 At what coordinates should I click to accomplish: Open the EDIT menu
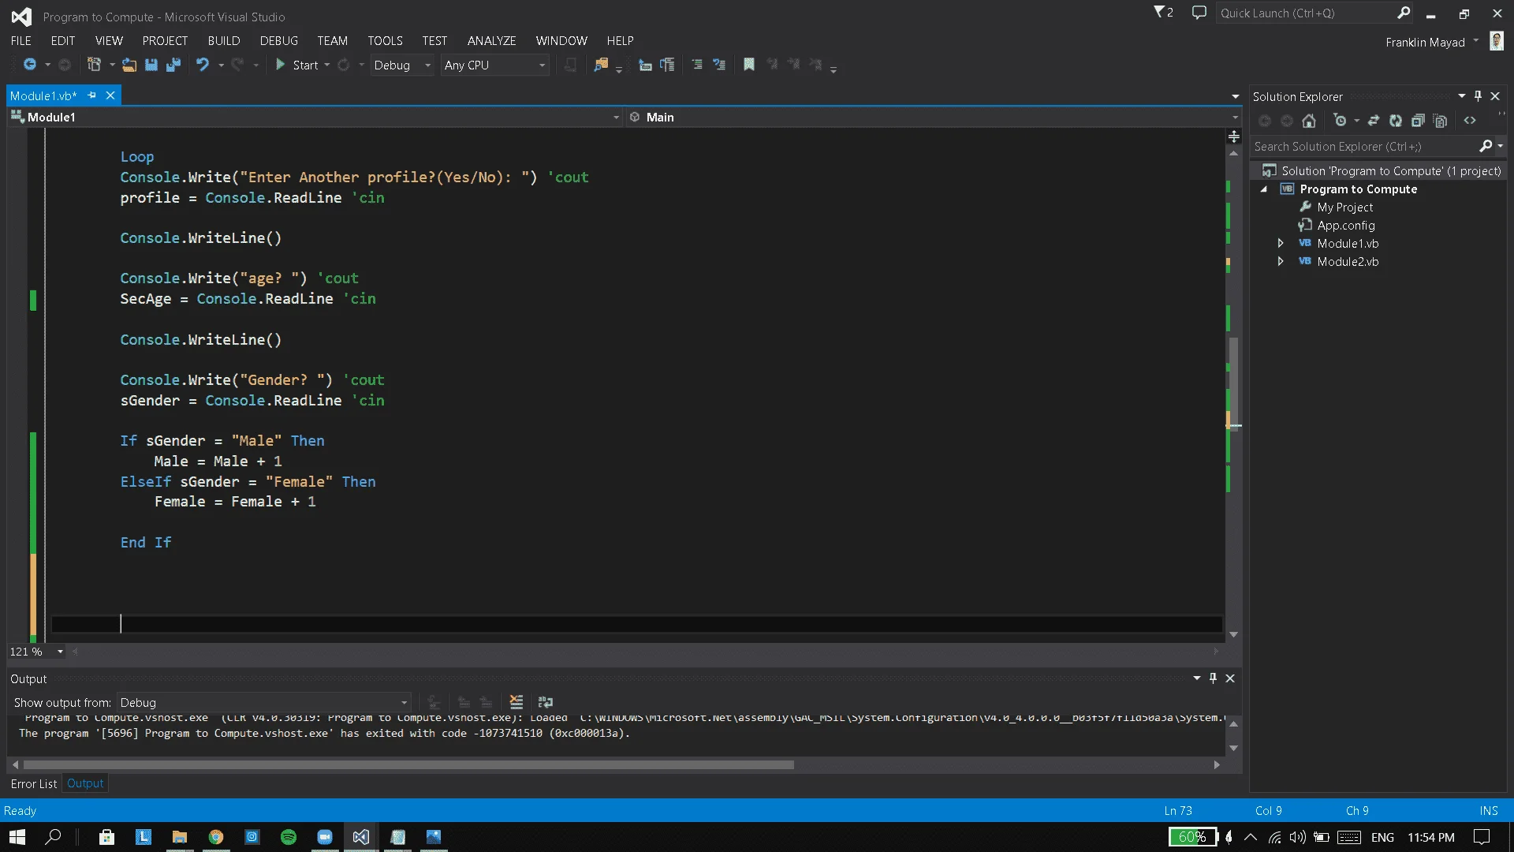tap(63, 41)
